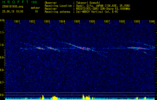Click the 1939 time axis marker
Viewport: 157px width, 100px height.
click(x=137, y=21)
